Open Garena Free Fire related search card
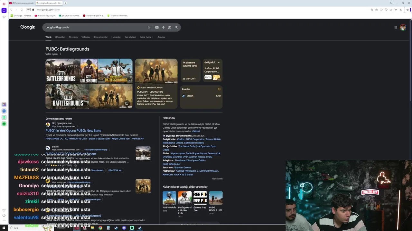 (x=200, y=201)
